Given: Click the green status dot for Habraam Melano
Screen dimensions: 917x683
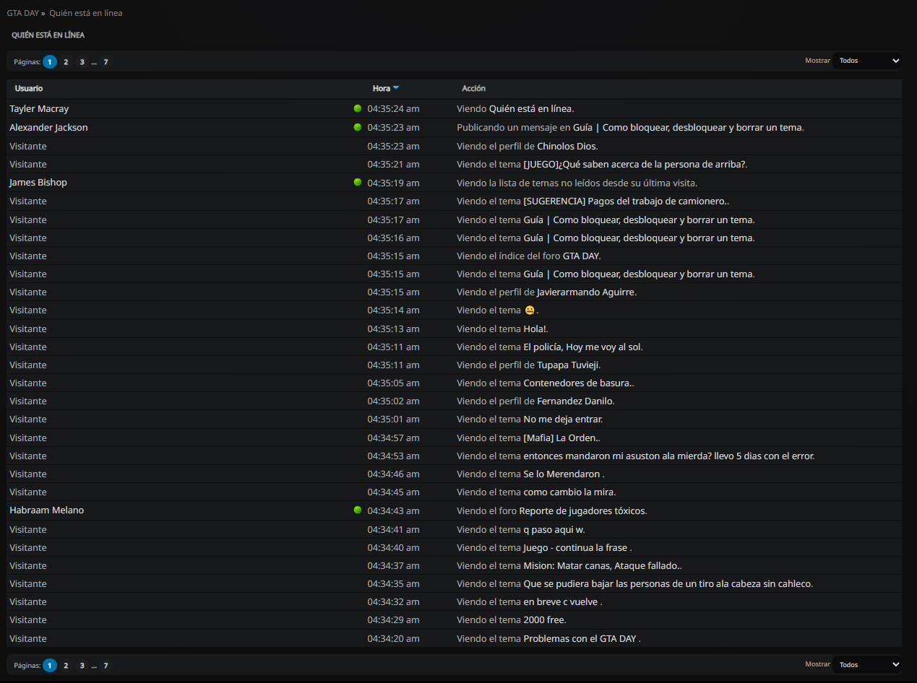Looking at the screenshot, I should [357, 510].
